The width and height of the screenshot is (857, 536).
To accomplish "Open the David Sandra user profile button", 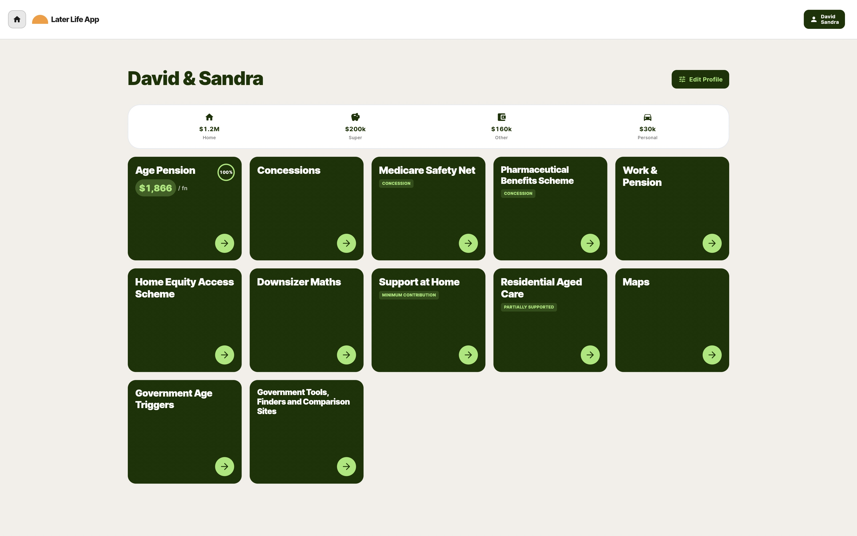I will click(824, 20).
